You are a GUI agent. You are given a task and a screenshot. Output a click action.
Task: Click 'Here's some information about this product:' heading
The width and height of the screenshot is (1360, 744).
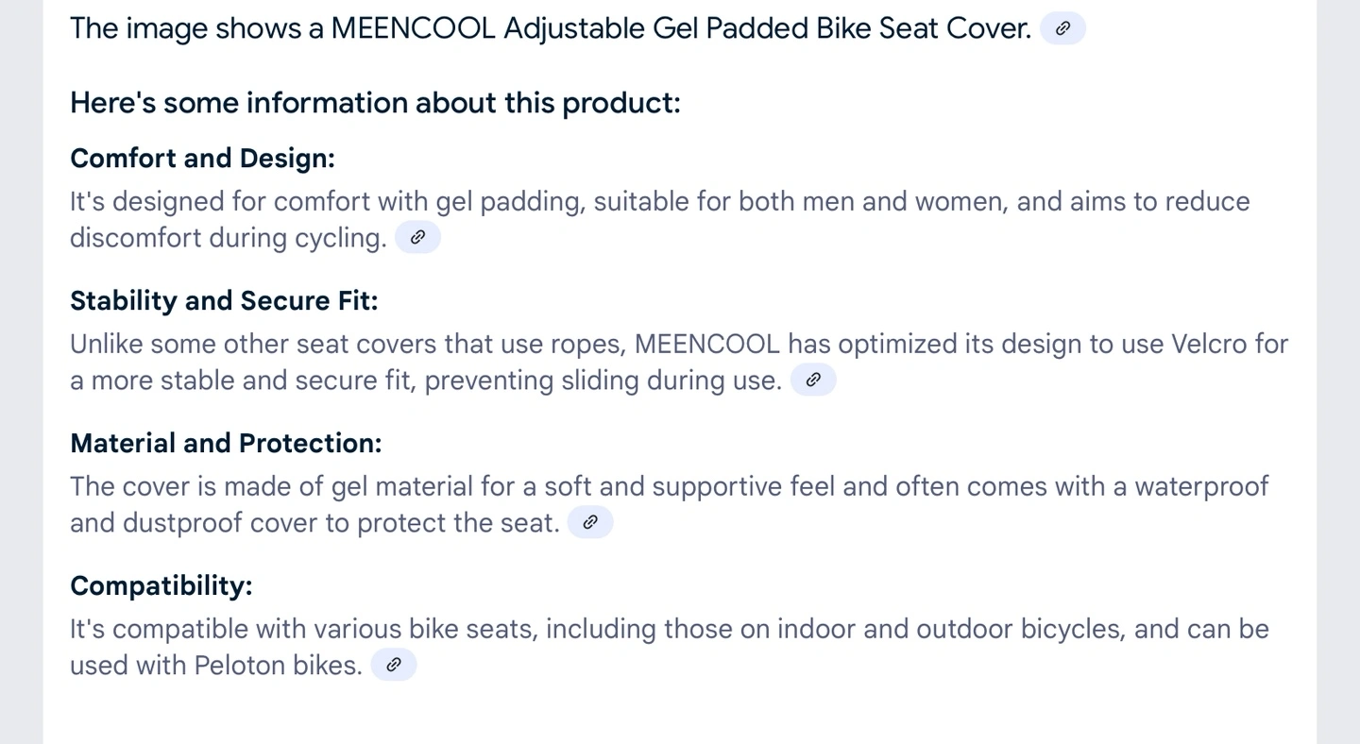(375, 102)
